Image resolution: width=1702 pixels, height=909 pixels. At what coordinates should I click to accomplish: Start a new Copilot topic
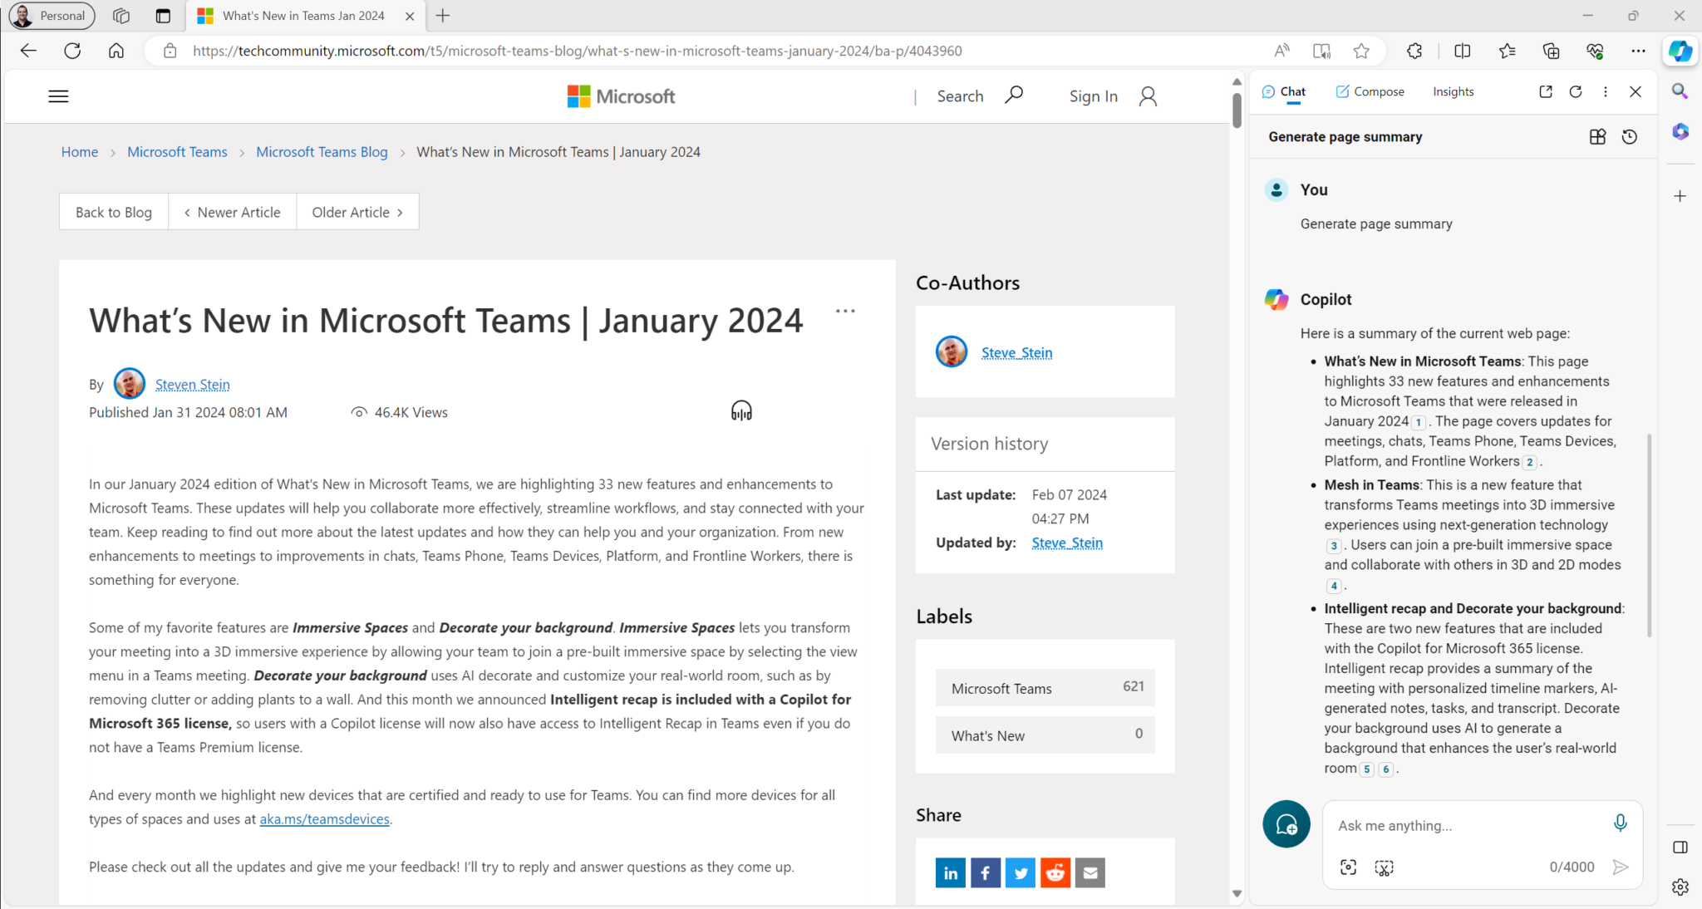pos(1286,824)
